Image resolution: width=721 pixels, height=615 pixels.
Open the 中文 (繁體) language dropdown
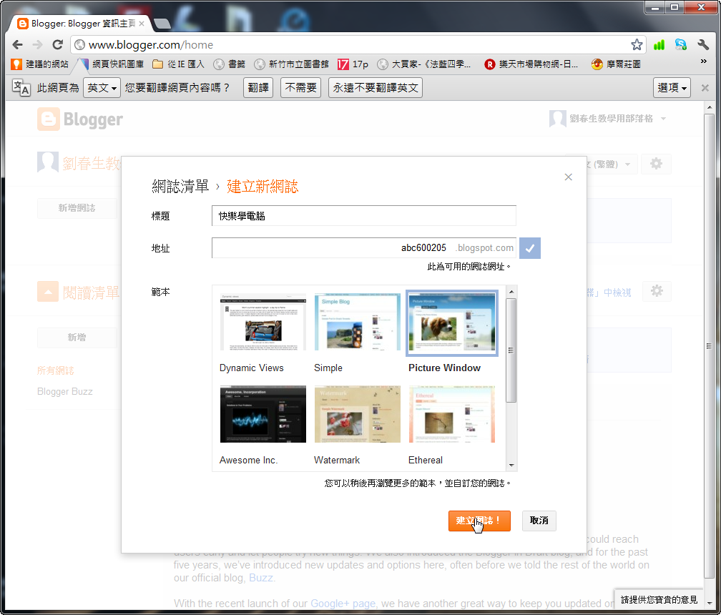coord(612,164)
